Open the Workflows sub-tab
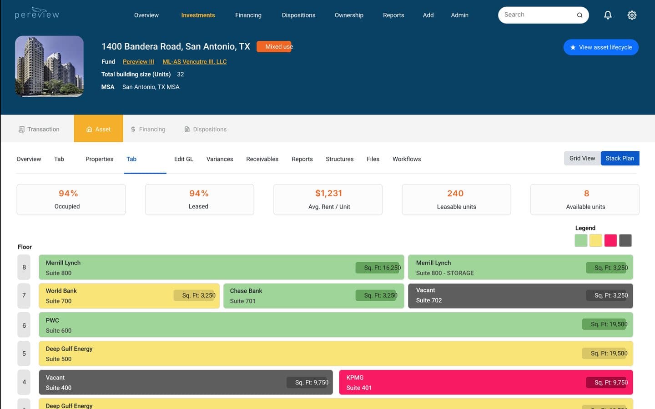The image size is (655, 409). point(407,159)
